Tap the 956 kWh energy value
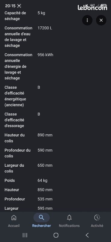This screenshot has height=242, width=111. pos(45,55)
